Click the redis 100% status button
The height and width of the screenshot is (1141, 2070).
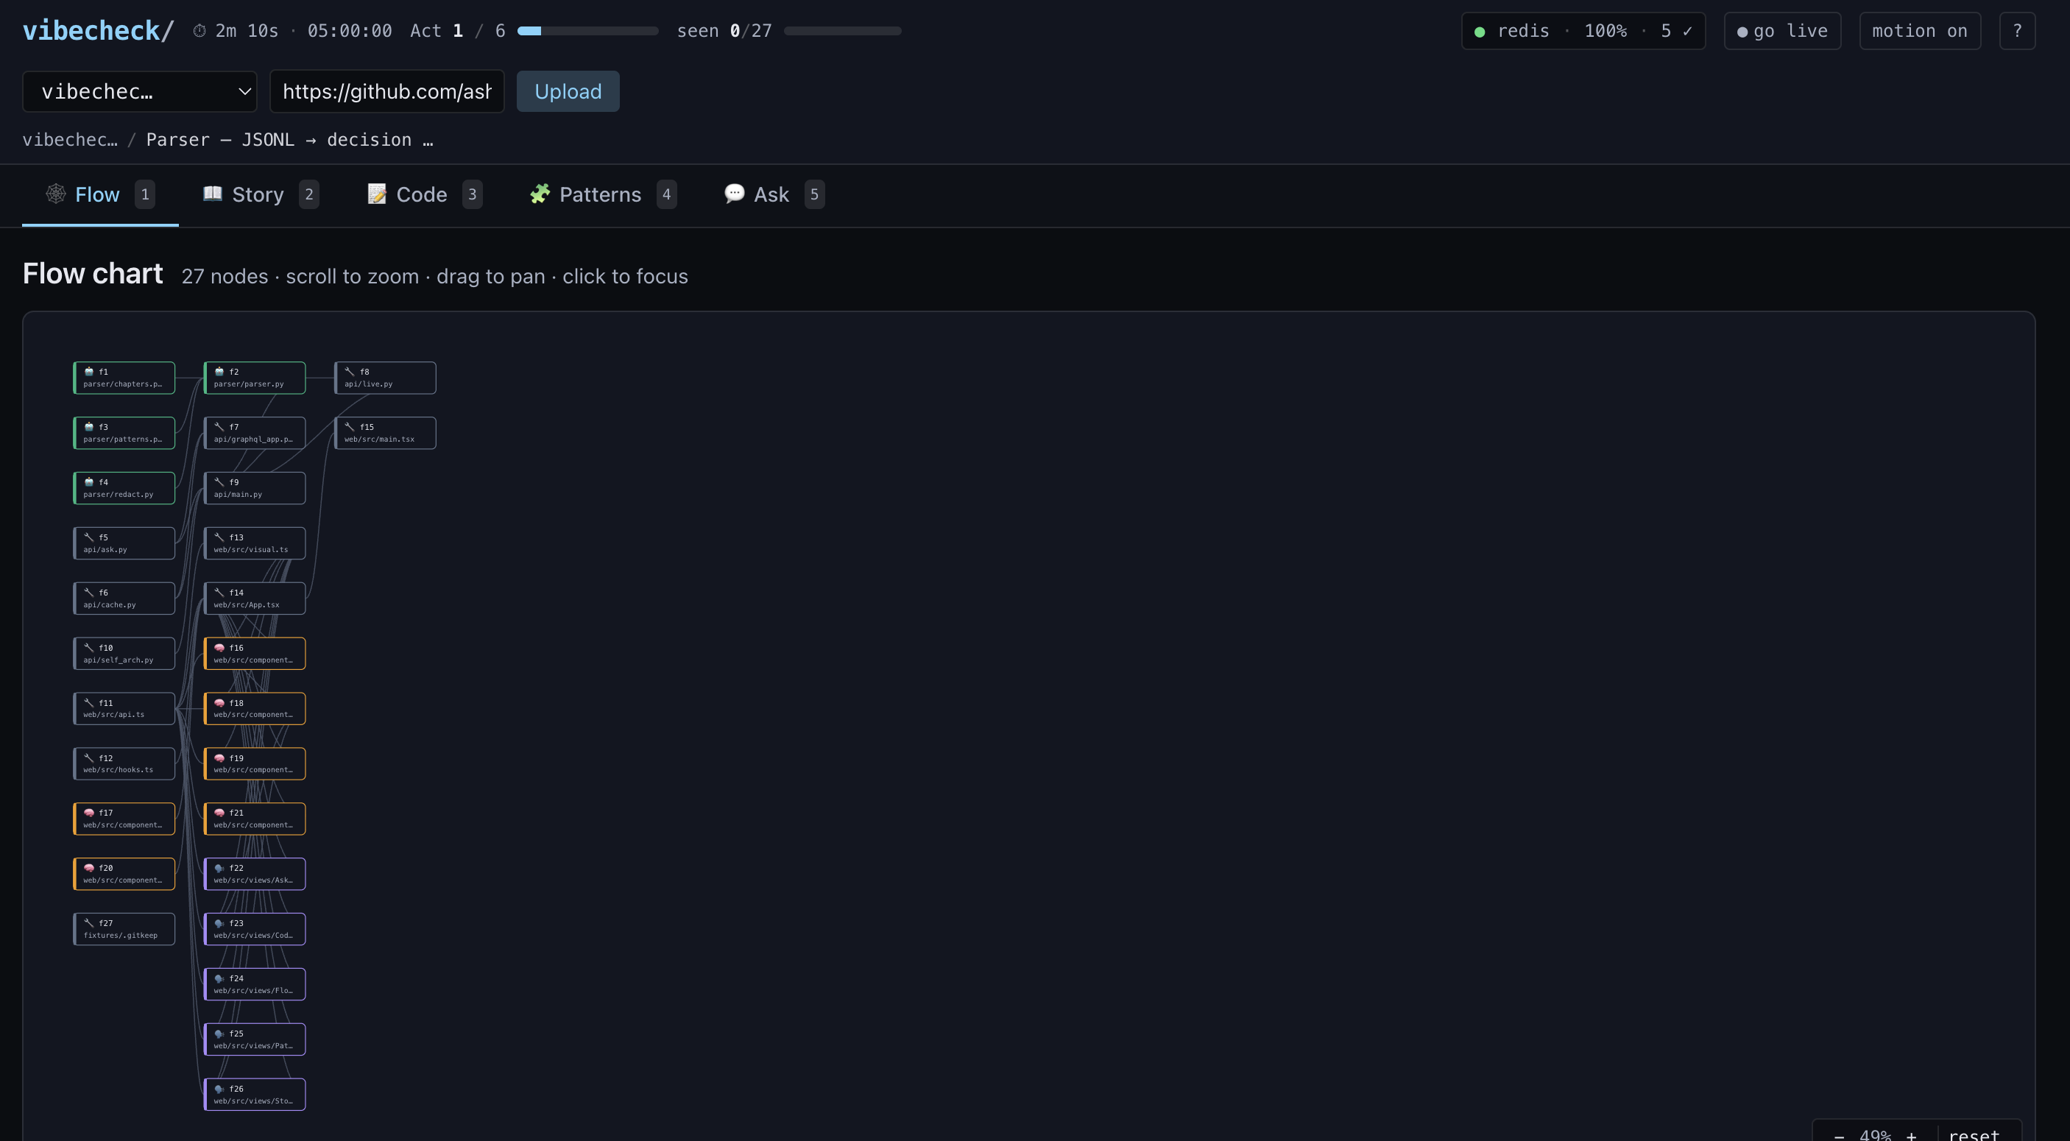pyautogui.click(x=1583, y=32)
